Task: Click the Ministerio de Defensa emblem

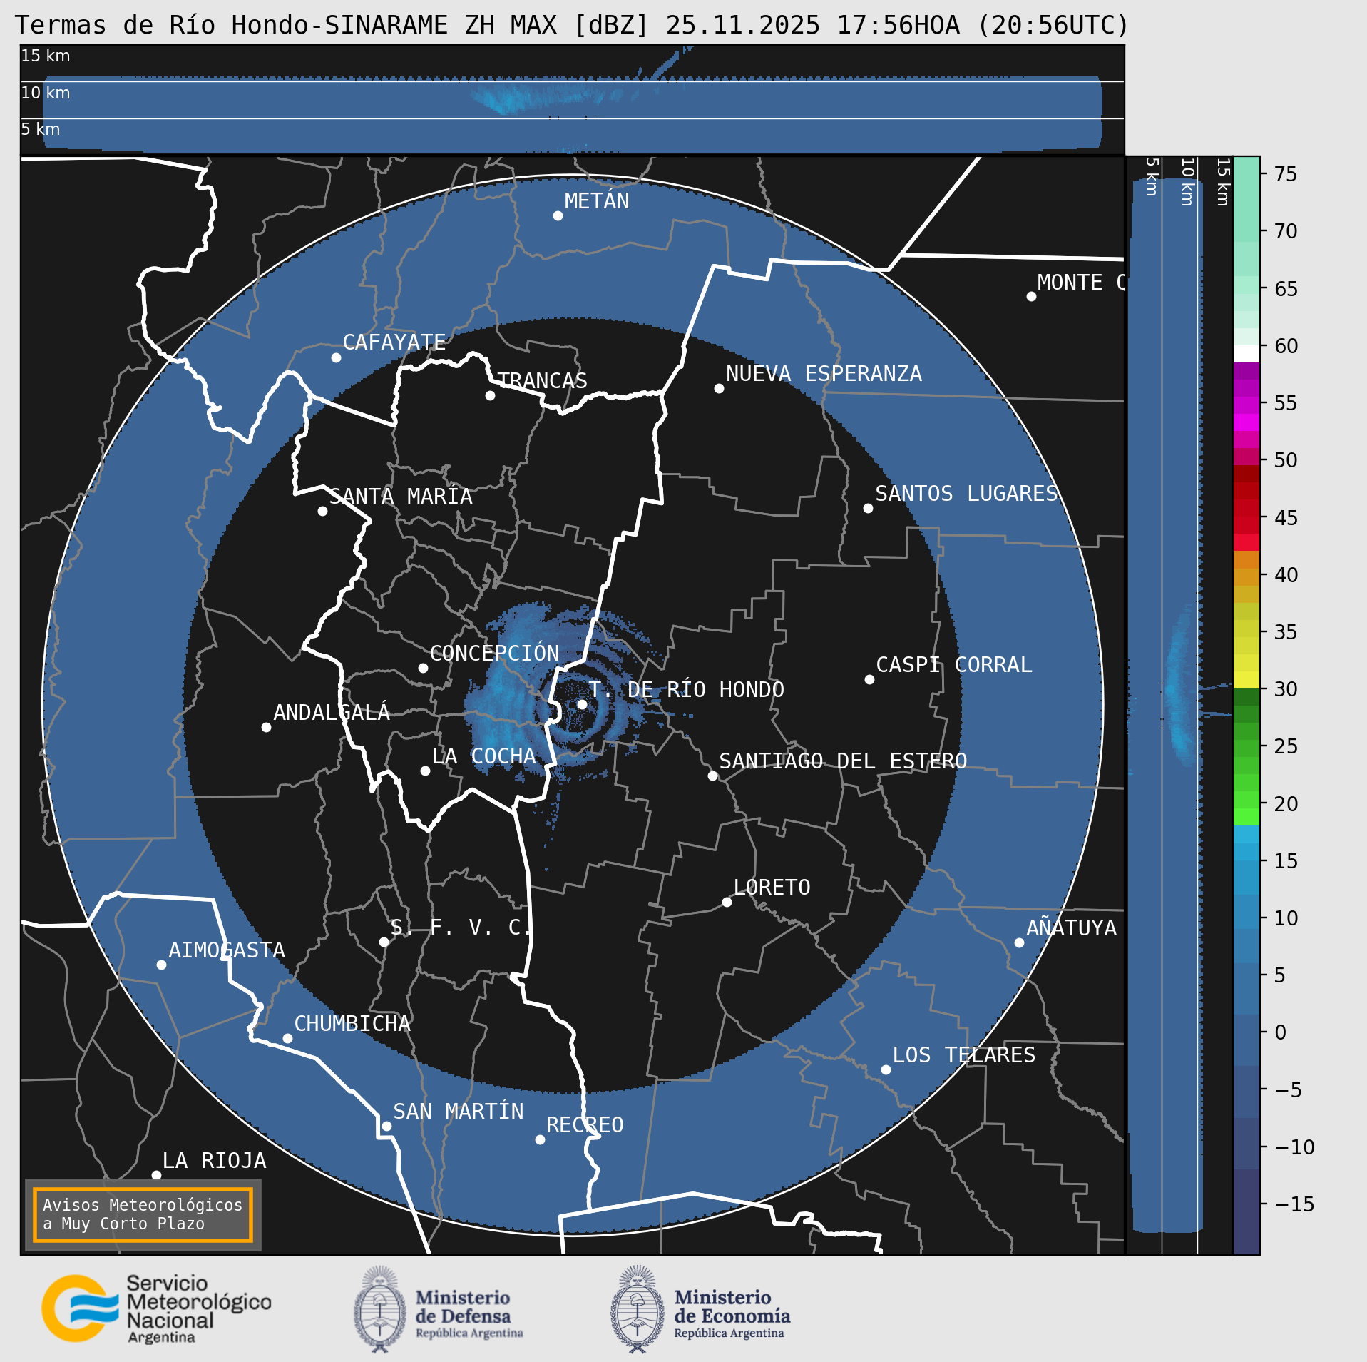Action: tap(379, 1309)
